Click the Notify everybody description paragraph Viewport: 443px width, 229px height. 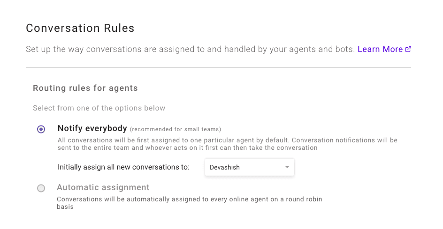point(228,144)
